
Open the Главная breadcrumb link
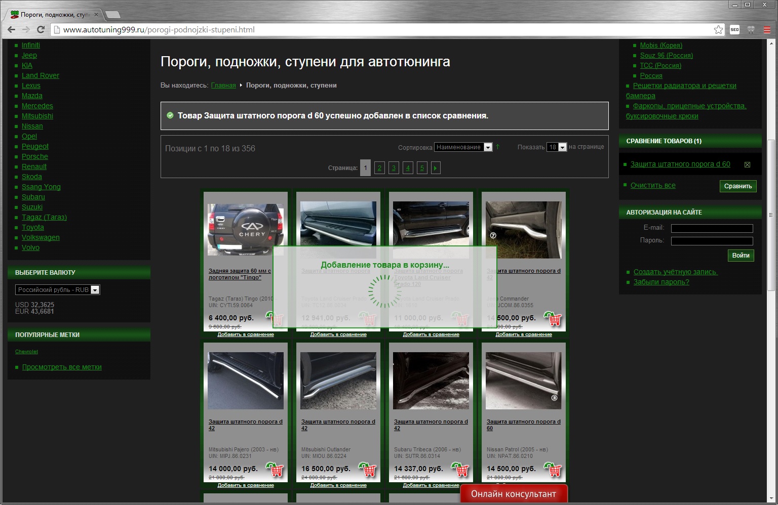[x=223, y=86]
